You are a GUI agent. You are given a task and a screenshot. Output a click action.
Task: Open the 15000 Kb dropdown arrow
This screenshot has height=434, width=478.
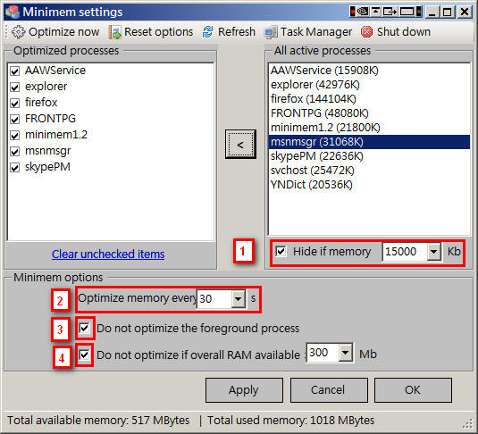[x=433, y=252]
